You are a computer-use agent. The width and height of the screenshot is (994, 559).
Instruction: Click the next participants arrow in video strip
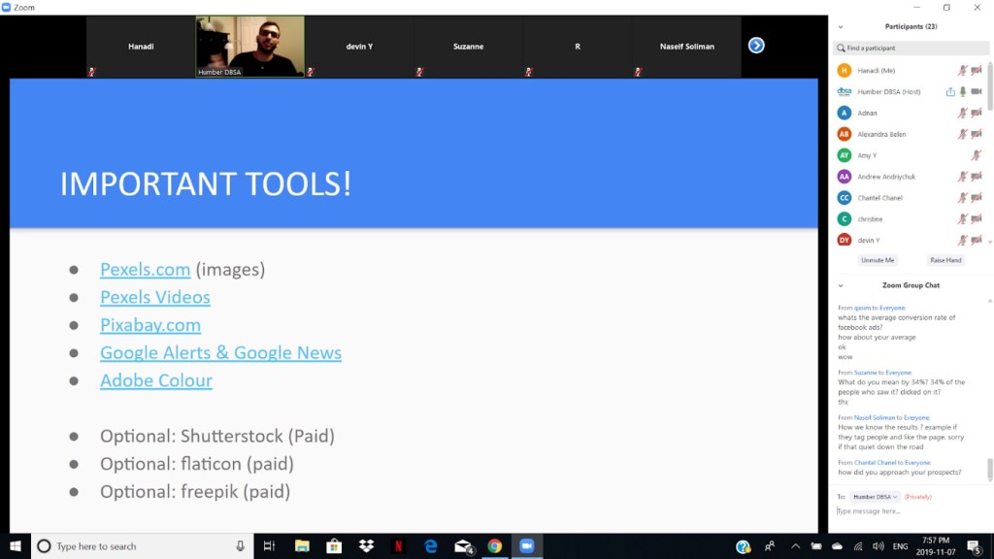756,46
